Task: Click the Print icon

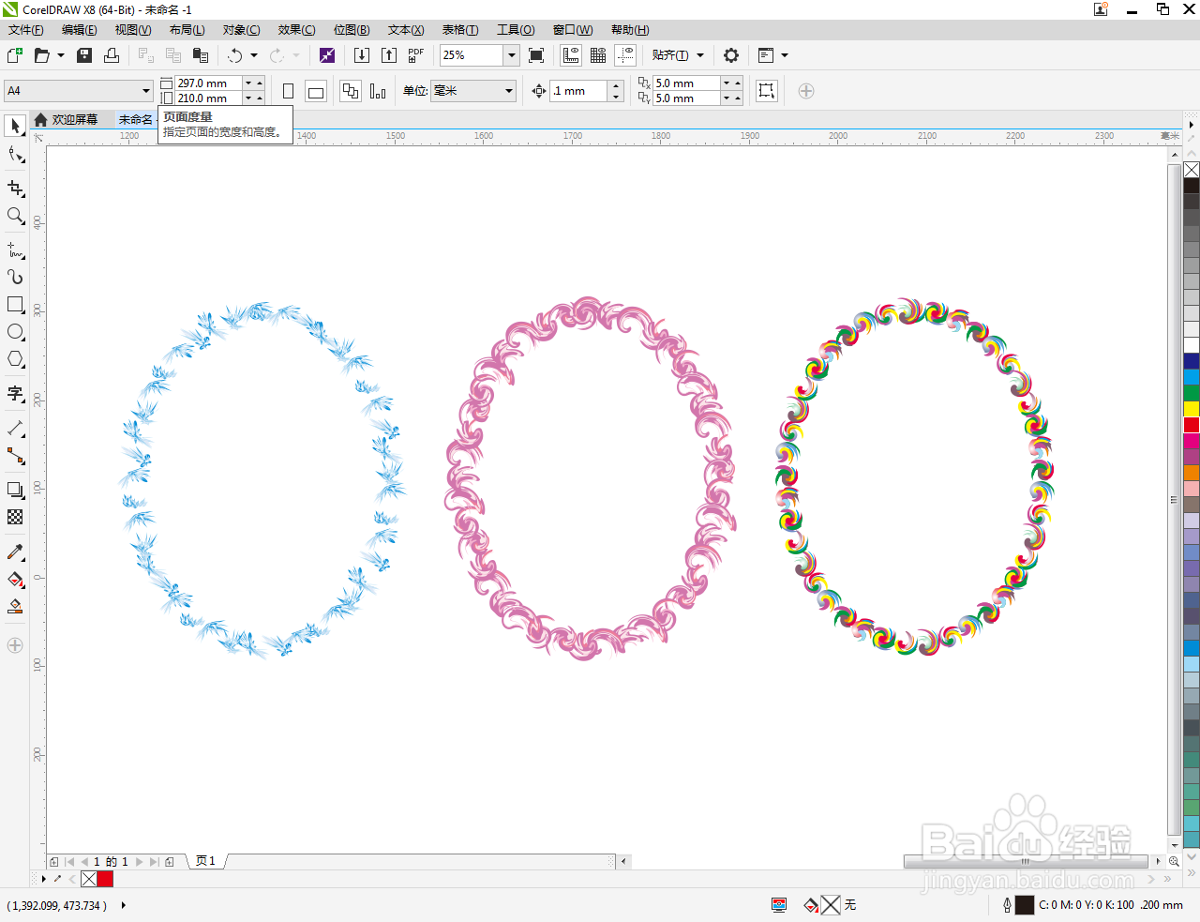Action: (x=112, y=55)
